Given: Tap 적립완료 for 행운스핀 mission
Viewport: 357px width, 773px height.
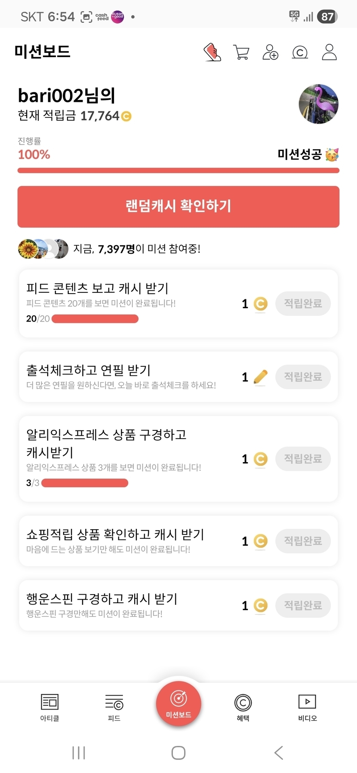Looking at the screenshot, I should pos(303,605).
